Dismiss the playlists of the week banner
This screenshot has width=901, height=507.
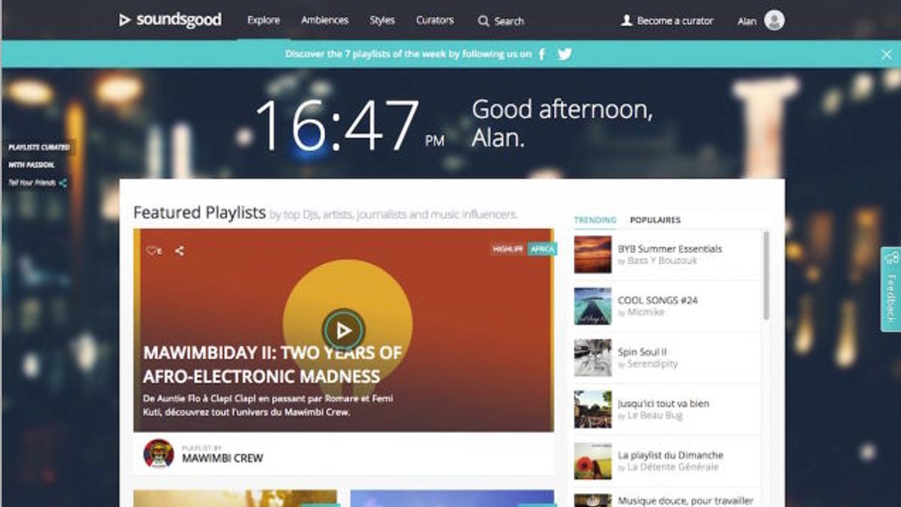click(887, 54)
